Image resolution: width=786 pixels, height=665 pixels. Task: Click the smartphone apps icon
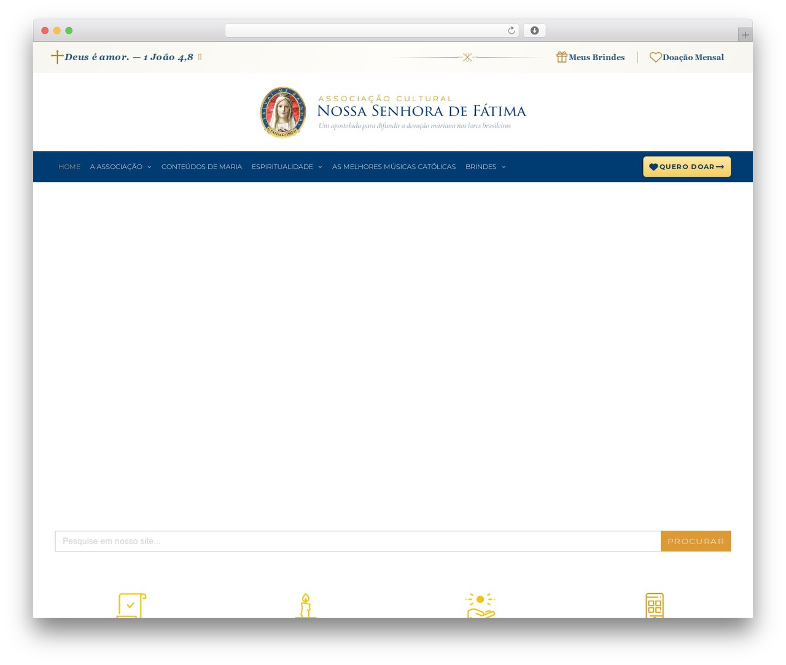coord(655,605)
